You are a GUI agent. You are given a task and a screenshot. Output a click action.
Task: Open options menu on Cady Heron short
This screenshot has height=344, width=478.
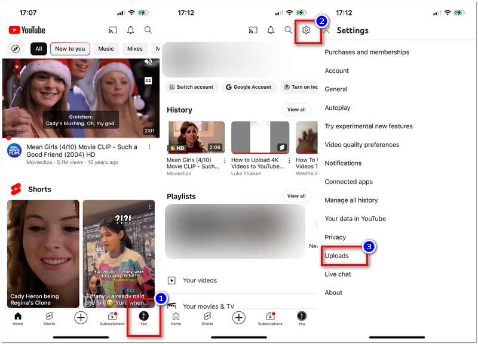pyautogui.click(x=74, y=207)
